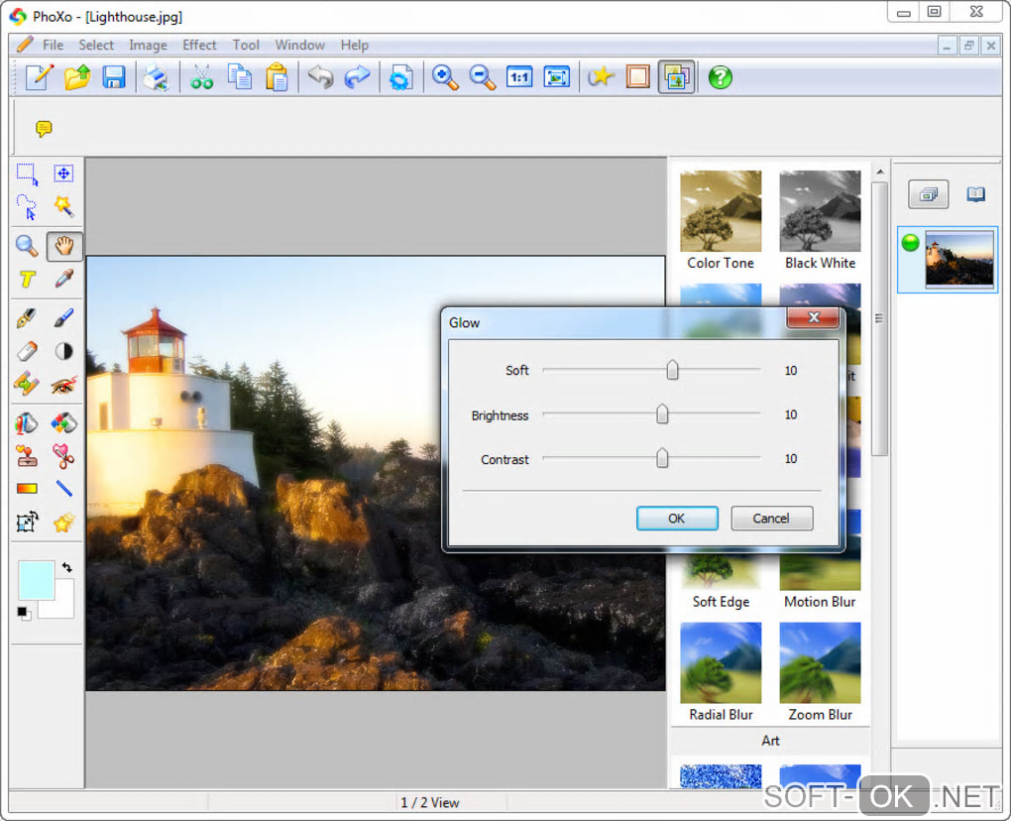The height and width of the screenshot is (821, 1011).
Task: Close the Glow dialog with X
Action: tap(814, 317)
